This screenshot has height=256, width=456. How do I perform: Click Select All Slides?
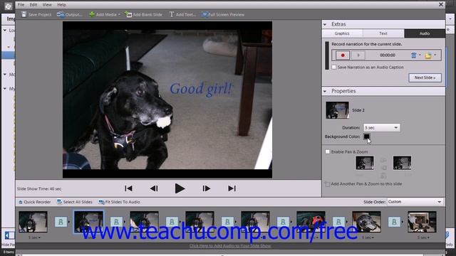(x=75, y=202)
